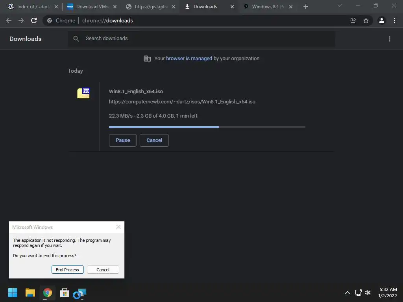Click the Search downloads field

coord(201,39)
